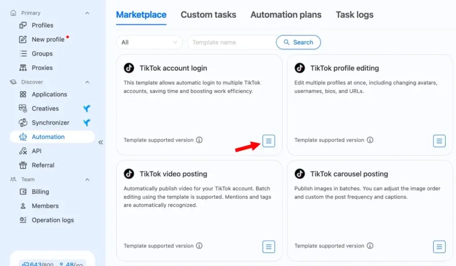Click the info icon next to Template supported version
The image size is (456, 266).
[x=199, y=140]
